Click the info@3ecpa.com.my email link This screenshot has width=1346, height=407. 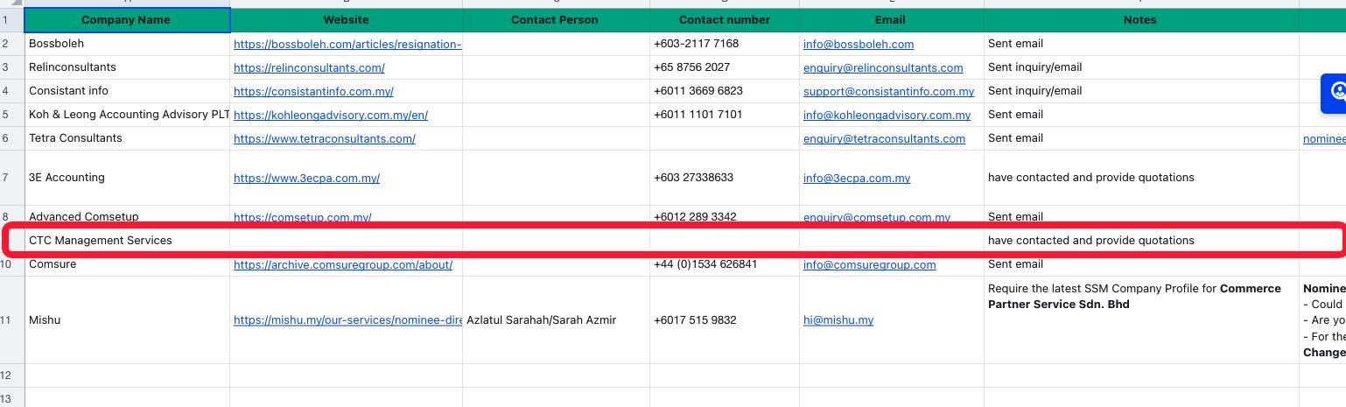point(857,178)
